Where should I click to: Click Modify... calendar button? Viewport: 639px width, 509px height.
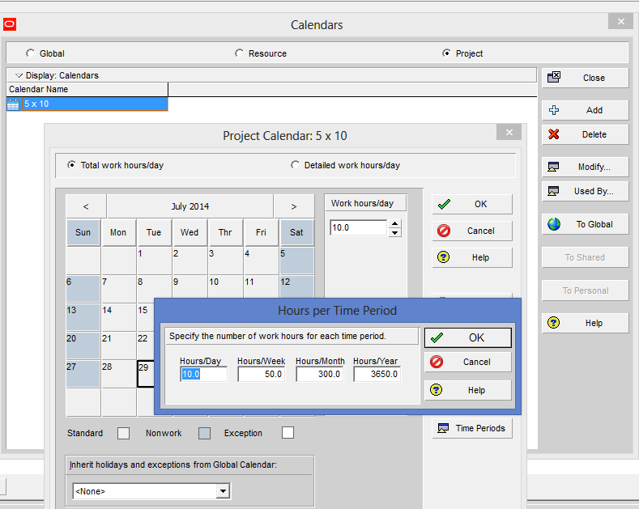click(585, 167)
